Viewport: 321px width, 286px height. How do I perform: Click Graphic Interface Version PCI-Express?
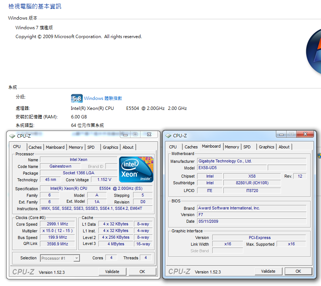click(259, 238)
